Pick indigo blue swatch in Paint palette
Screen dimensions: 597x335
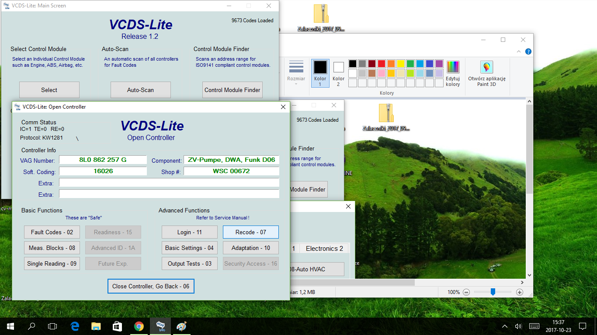[429, 64]
